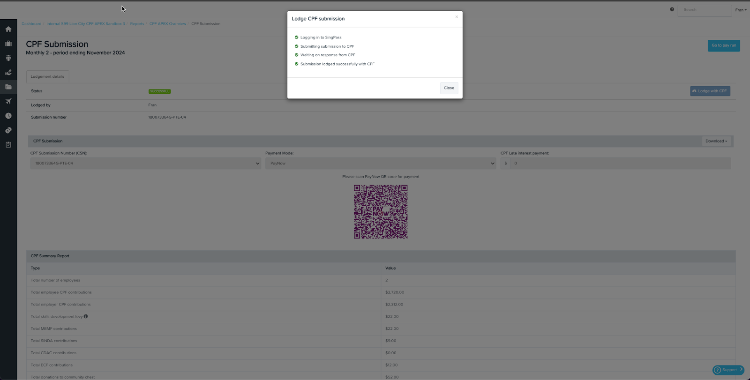Click the Lodged by value Fran
Viewport: 750px width, 380px height.
pyautogui.click(x=152, y=105)
